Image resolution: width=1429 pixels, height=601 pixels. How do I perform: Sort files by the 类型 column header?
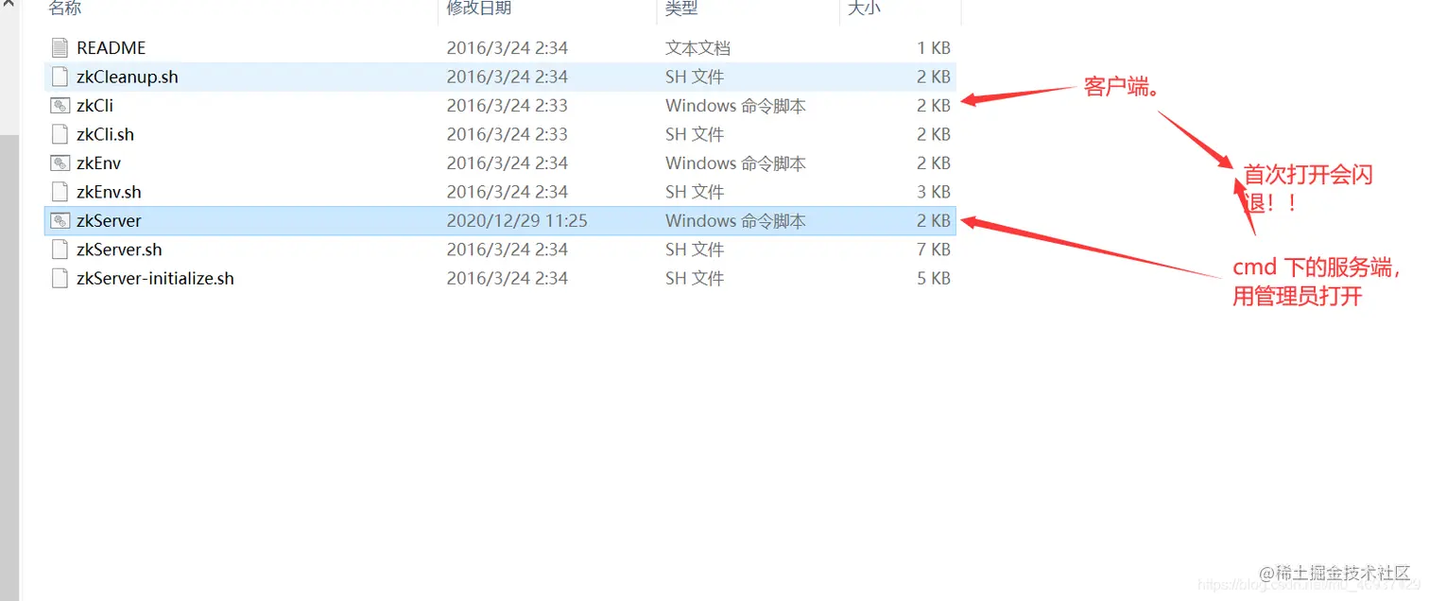[681, 9]
